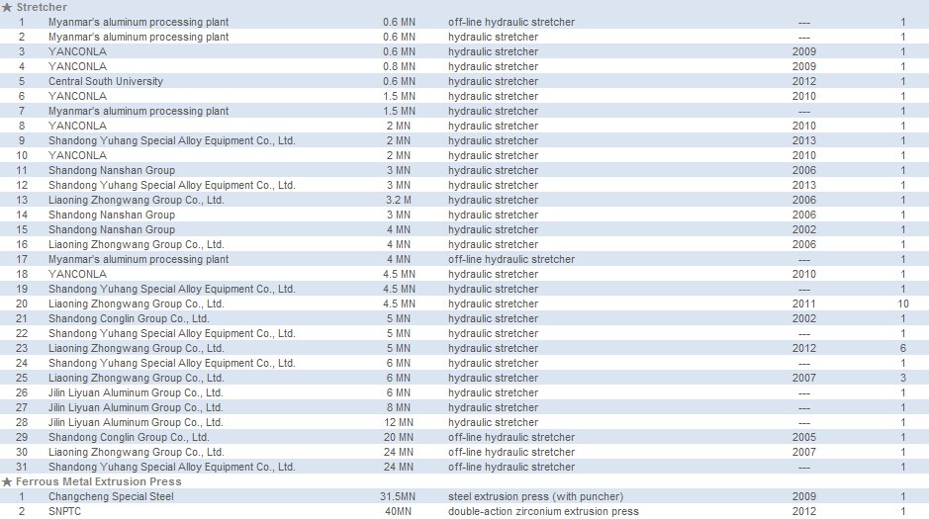
Task: Click Shandong Yuhang Special Alloy in row 31
Action: (x=172, y=467)
